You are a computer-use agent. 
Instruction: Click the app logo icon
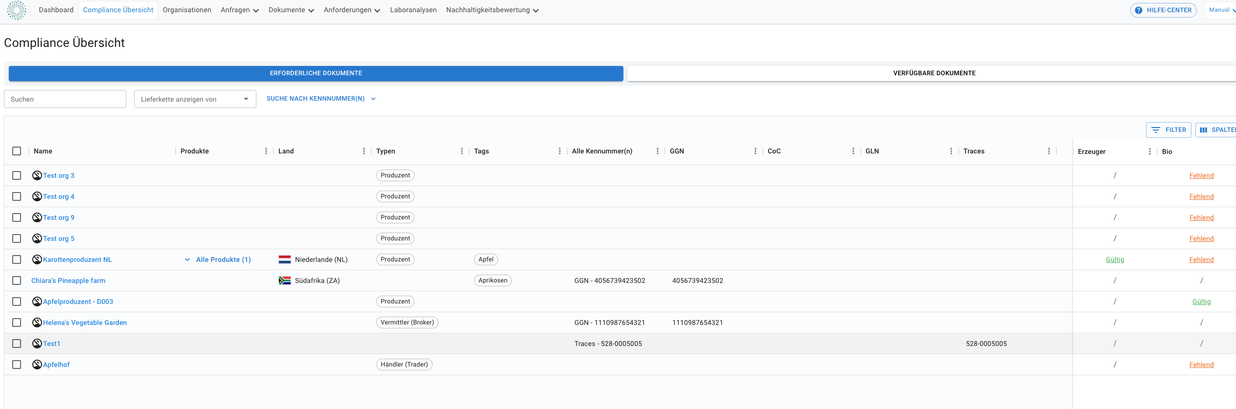17,10
